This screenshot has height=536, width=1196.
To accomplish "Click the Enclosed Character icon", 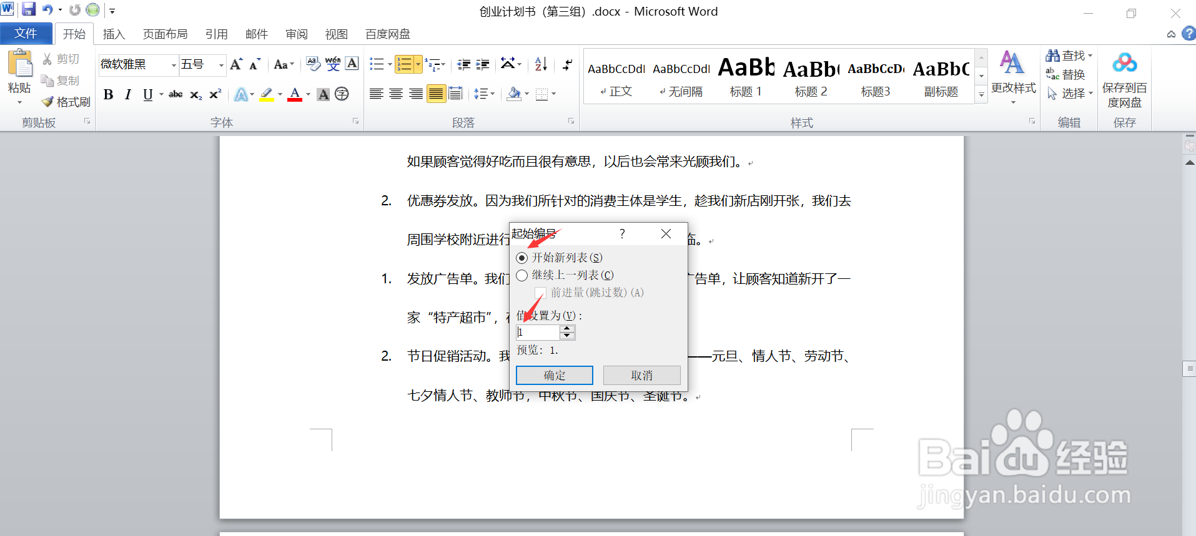I will (x=342, y=94).
